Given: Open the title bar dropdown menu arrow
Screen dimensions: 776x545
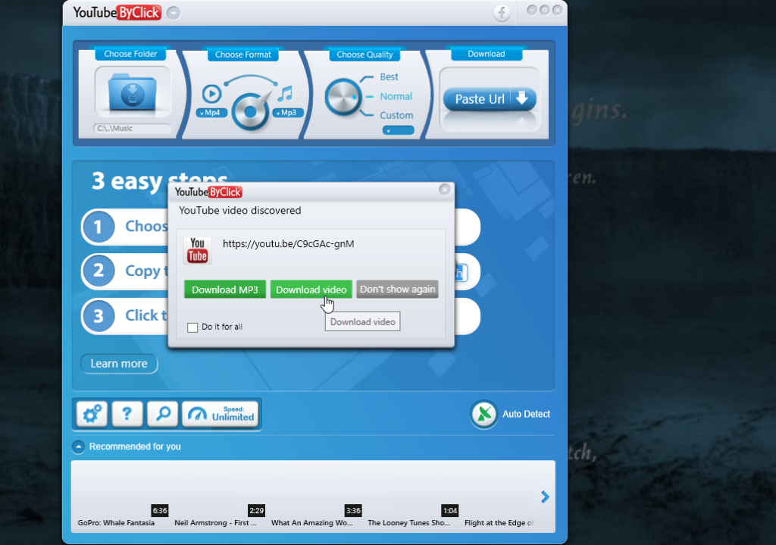Looking at the screenshot, I should (174, 13).
